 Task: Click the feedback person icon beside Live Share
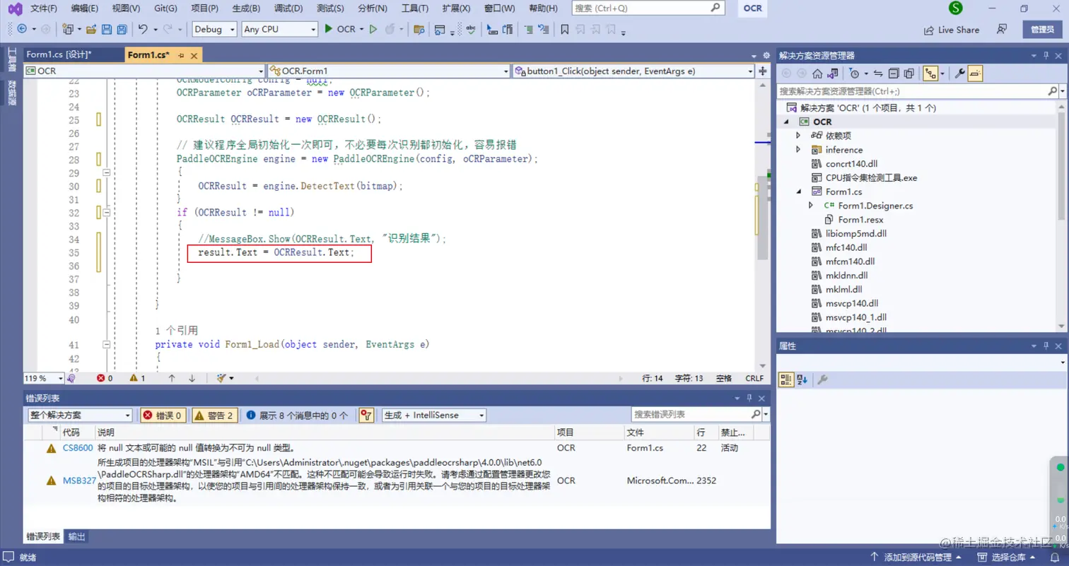(x=1001, y=30)
